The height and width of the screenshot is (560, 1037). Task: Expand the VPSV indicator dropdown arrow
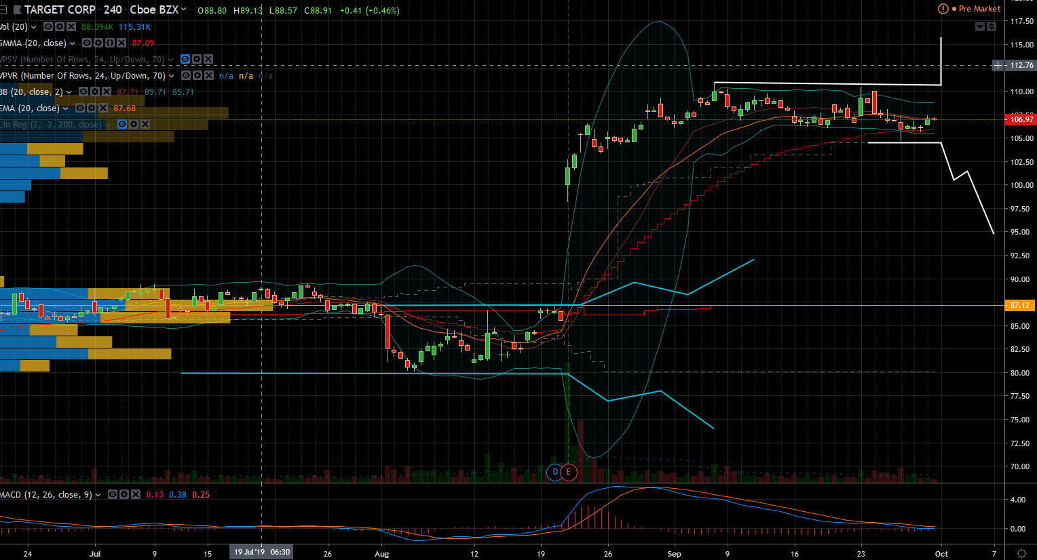[171, 60]
